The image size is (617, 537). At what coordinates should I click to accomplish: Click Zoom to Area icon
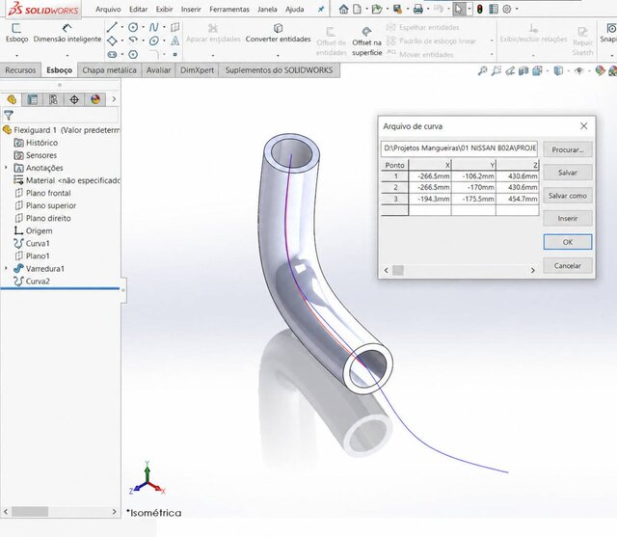[496, 70]
